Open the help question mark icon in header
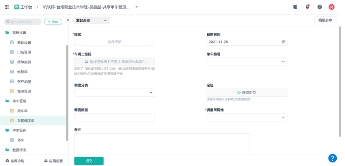The height and width of the screenshot is (166, 345). coord(319,7)
